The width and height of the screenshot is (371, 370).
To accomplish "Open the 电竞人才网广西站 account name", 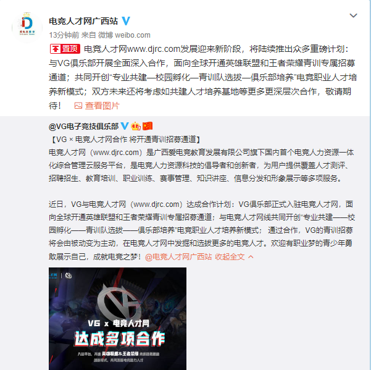I will [83, 21].
